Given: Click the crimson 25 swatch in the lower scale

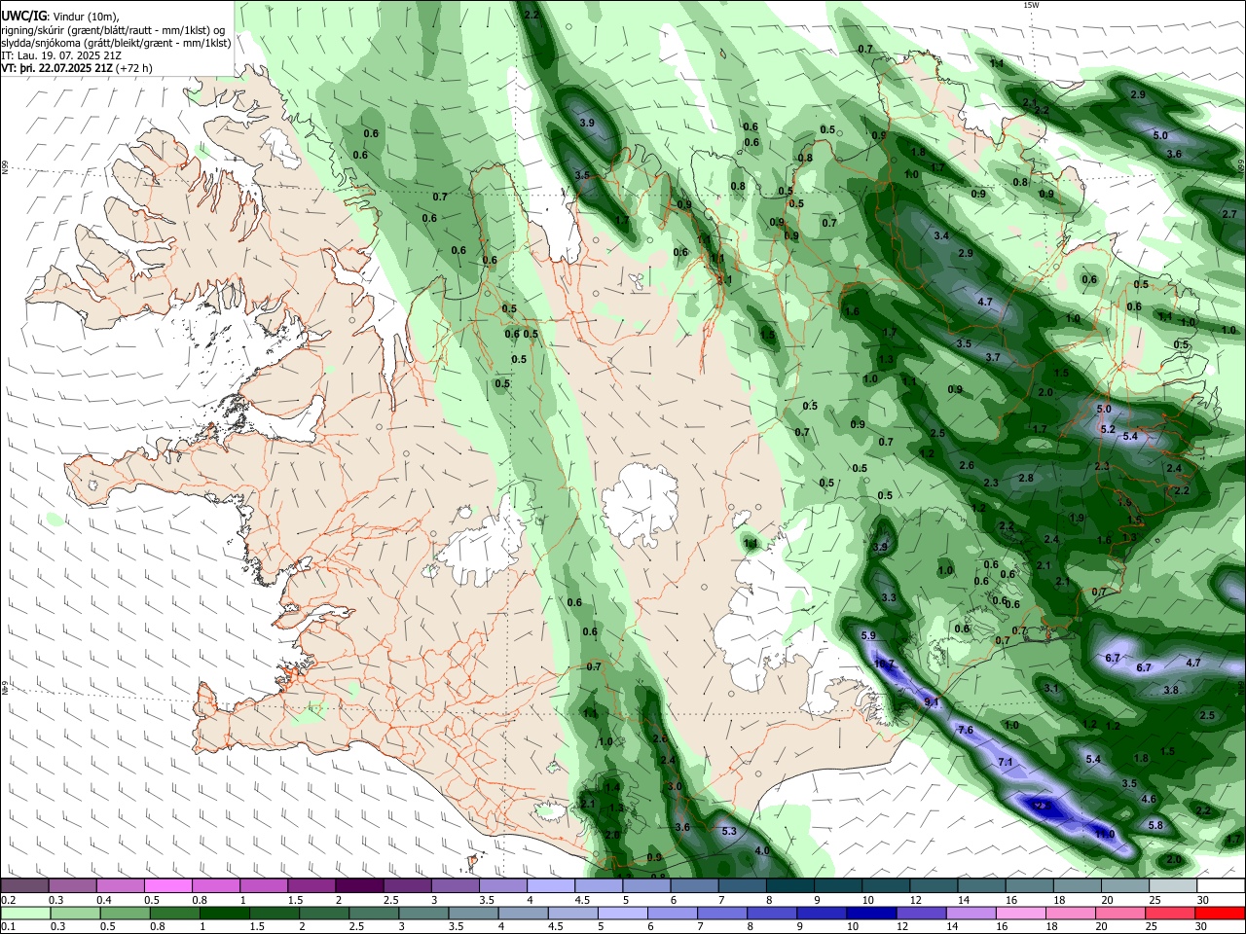Looking at the screenshot, I should click(x=1171, y=913).
